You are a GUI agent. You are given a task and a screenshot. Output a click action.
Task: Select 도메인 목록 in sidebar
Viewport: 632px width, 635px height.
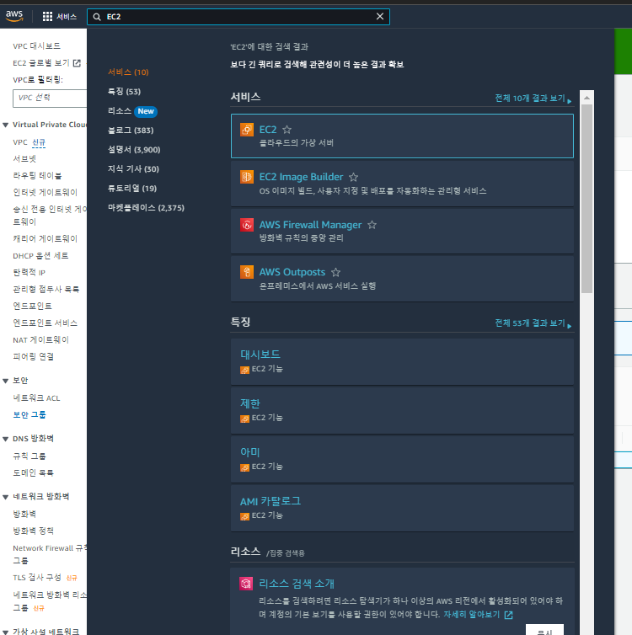pyautogui.click(x=33, y=473)
